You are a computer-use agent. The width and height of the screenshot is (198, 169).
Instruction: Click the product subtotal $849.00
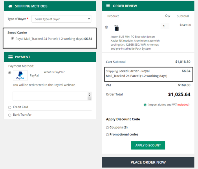[185, 25]
